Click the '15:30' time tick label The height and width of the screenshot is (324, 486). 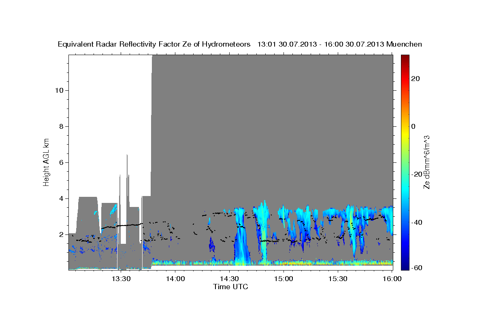338,279
